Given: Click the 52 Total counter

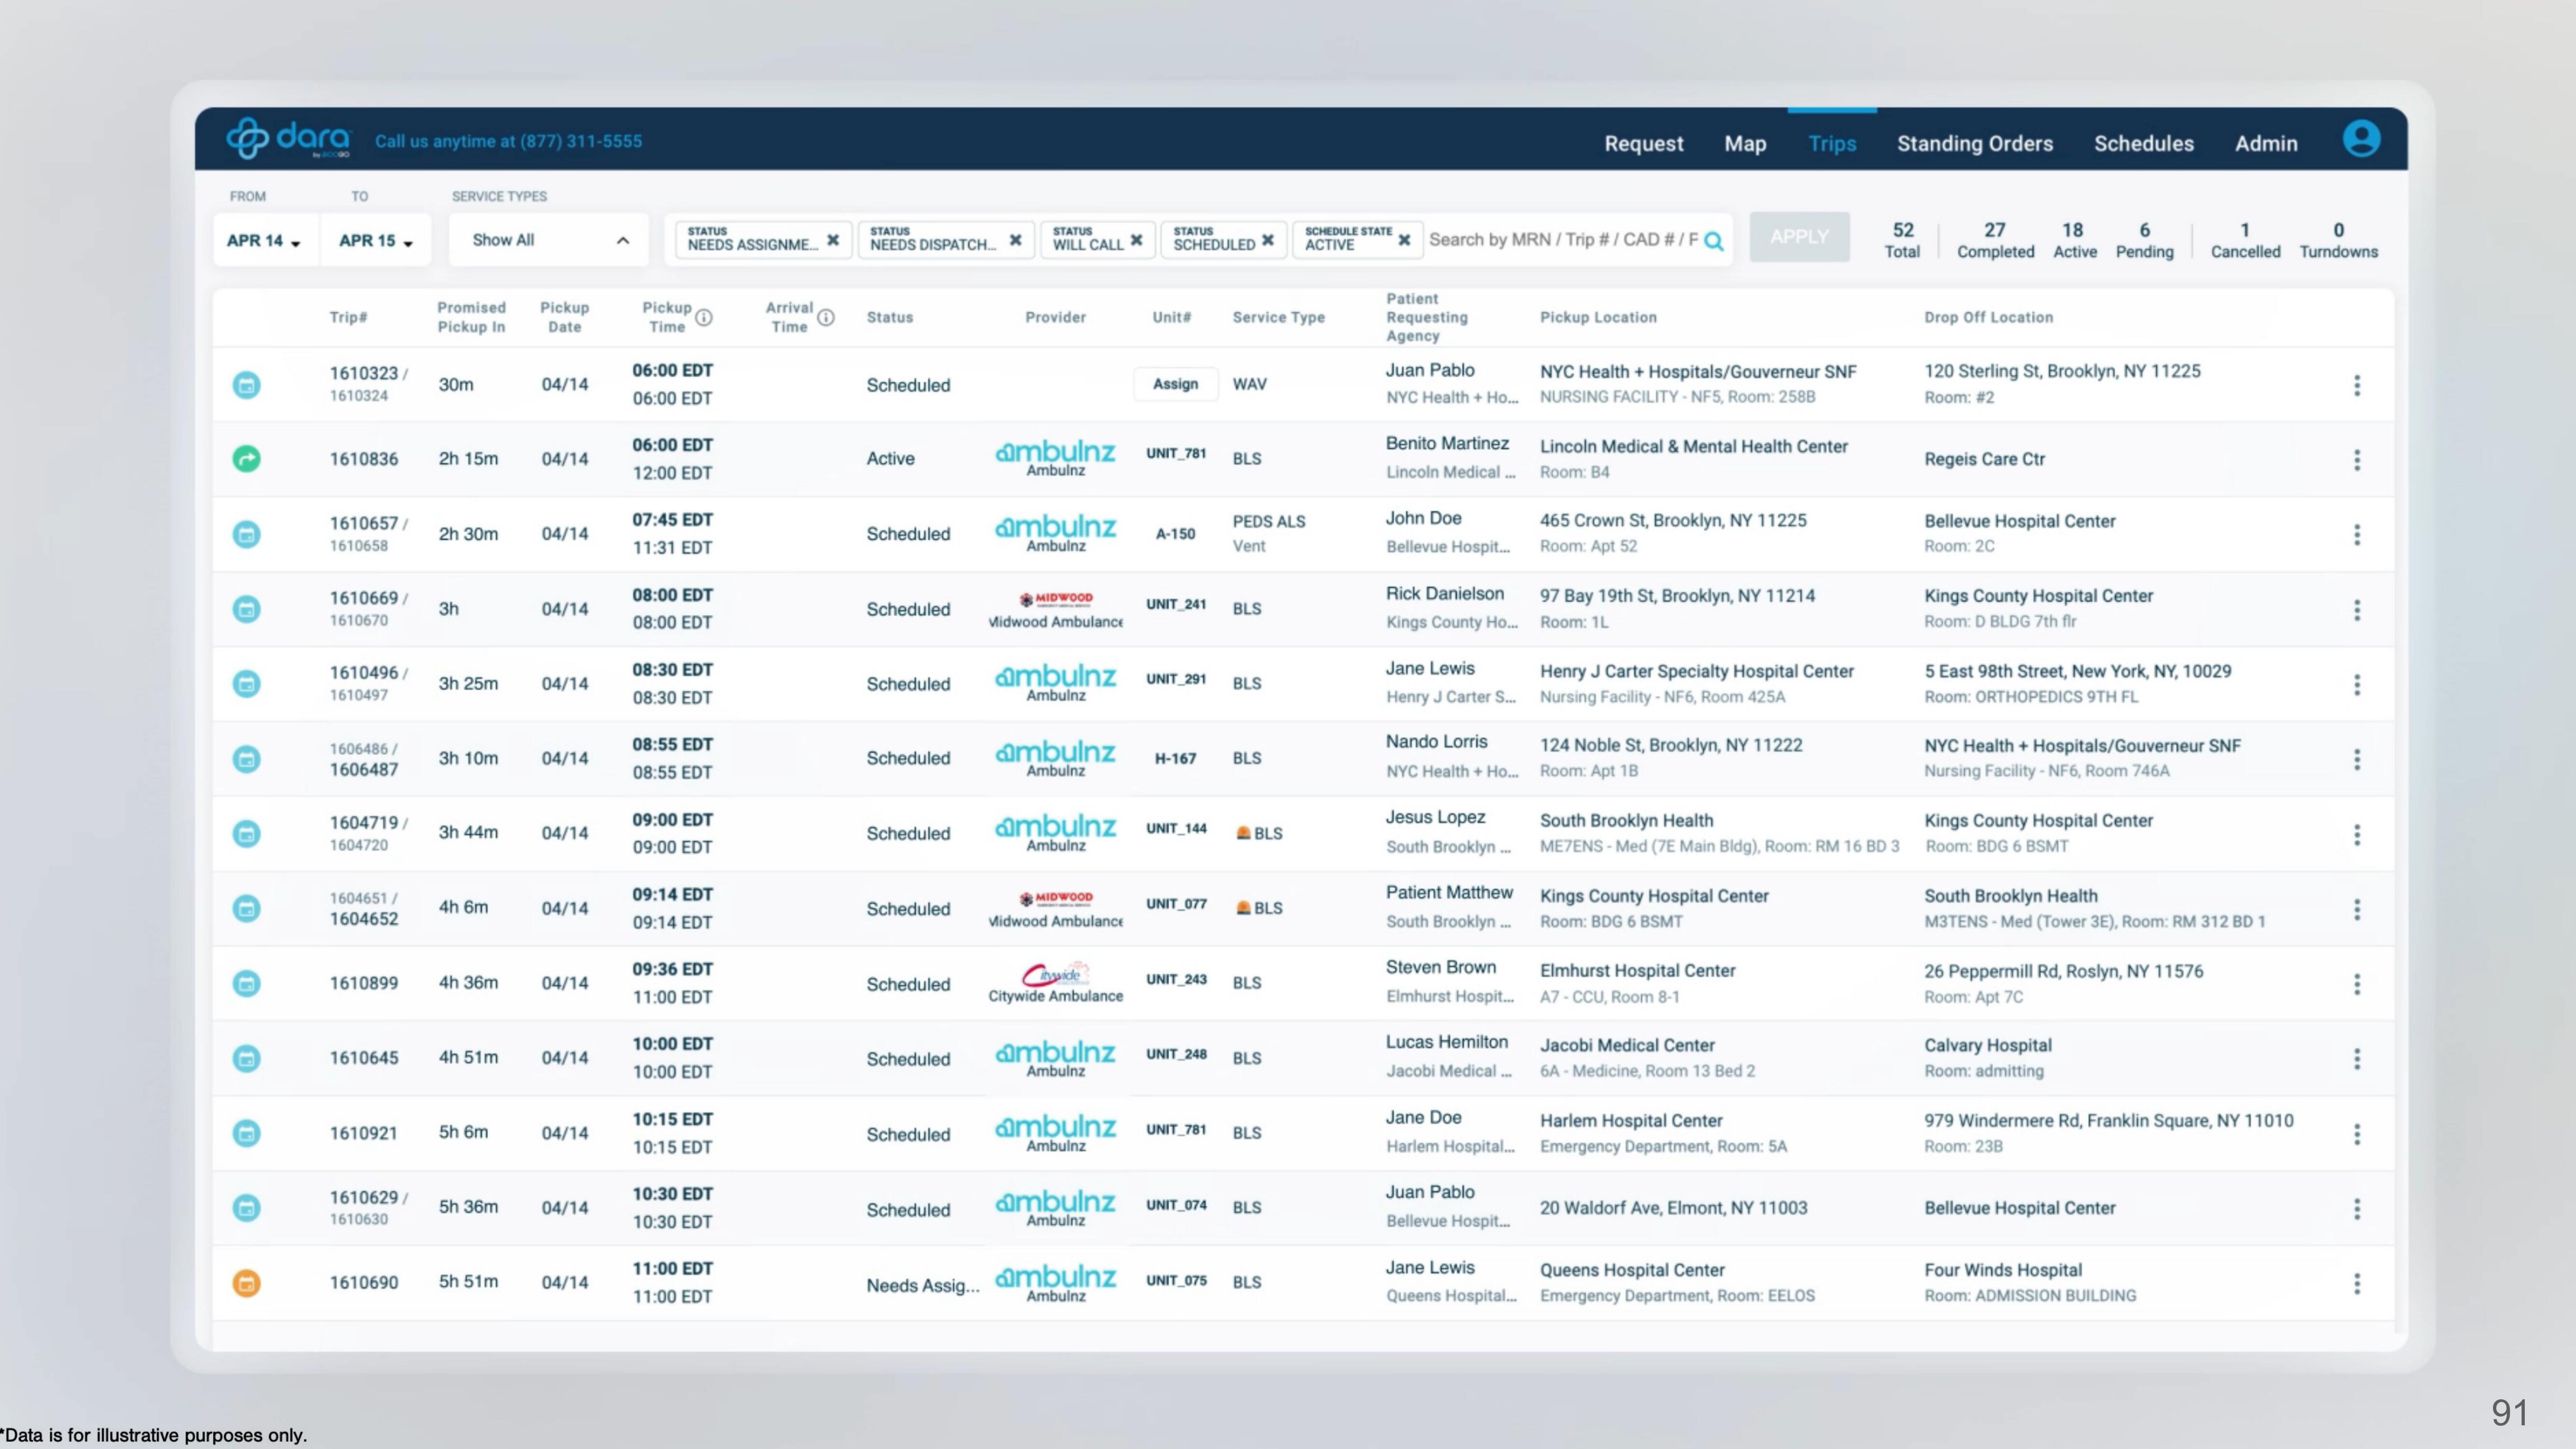Looking at the screenshot, I should 1902,240.
